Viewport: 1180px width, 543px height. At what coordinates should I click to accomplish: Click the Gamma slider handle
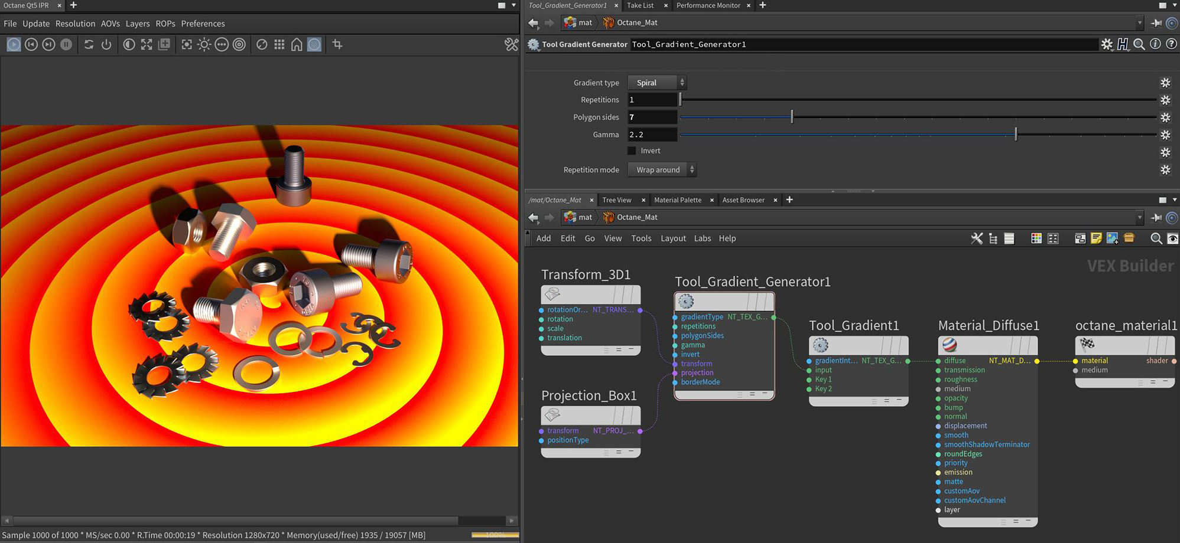pos(1016,135)
